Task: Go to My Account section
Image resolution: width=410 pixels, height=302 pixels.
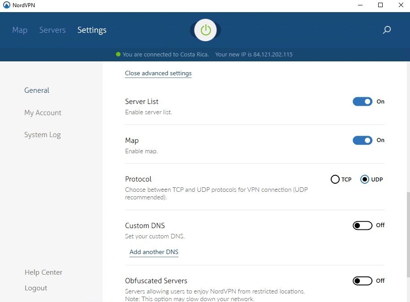Action: [43, 113]
